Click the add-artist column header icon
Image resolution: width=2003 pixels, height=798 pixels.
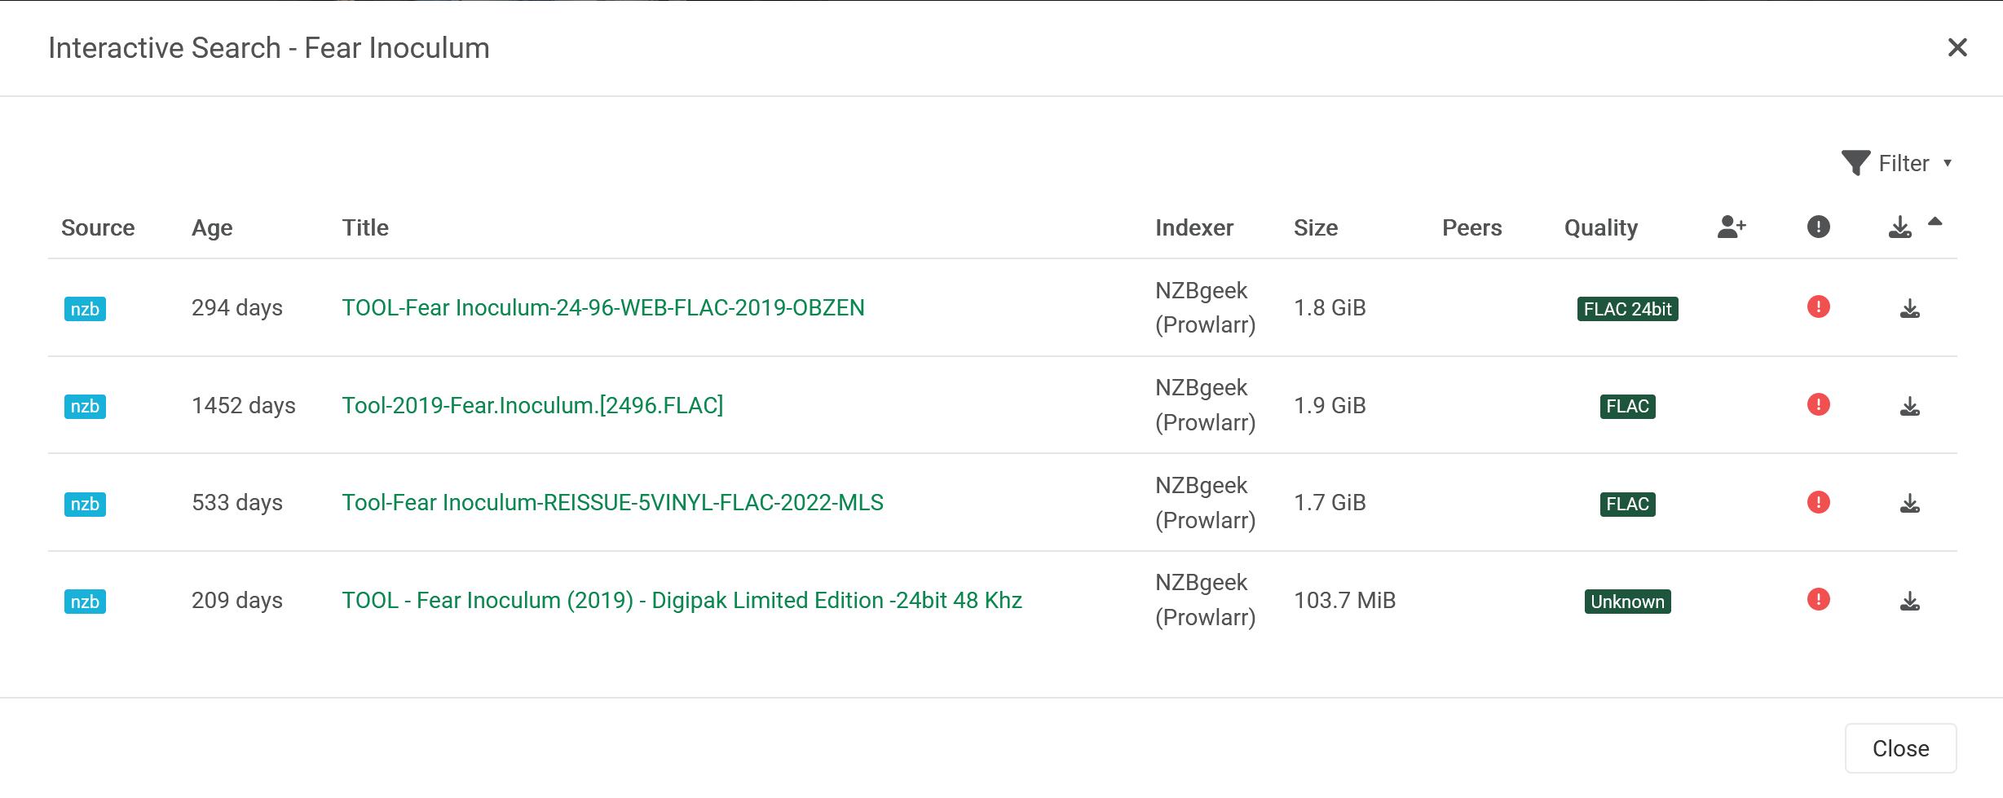point(1730,227)
